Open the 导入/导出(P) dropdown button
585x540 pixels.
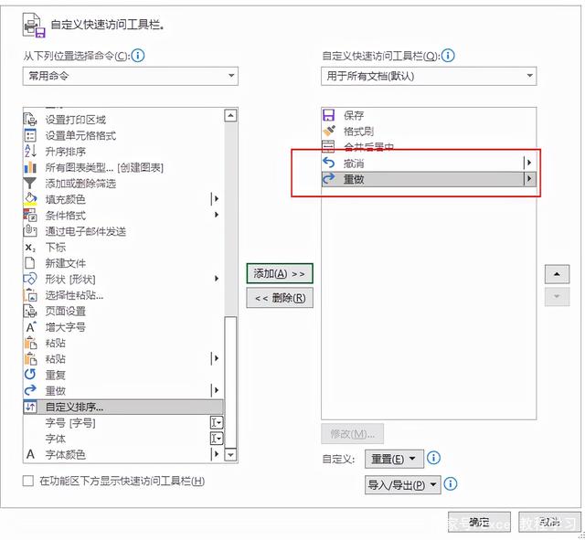(x=402, y=485)
